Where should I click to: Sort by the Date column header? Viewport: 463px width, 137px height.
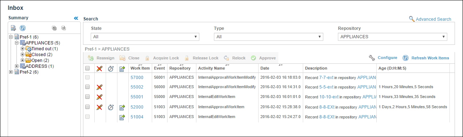(265, 68)
